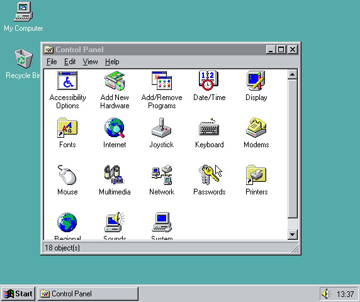The height and width of the screenshot is (302, 360).
Task: Open the View menu
Action: point(90,62)
